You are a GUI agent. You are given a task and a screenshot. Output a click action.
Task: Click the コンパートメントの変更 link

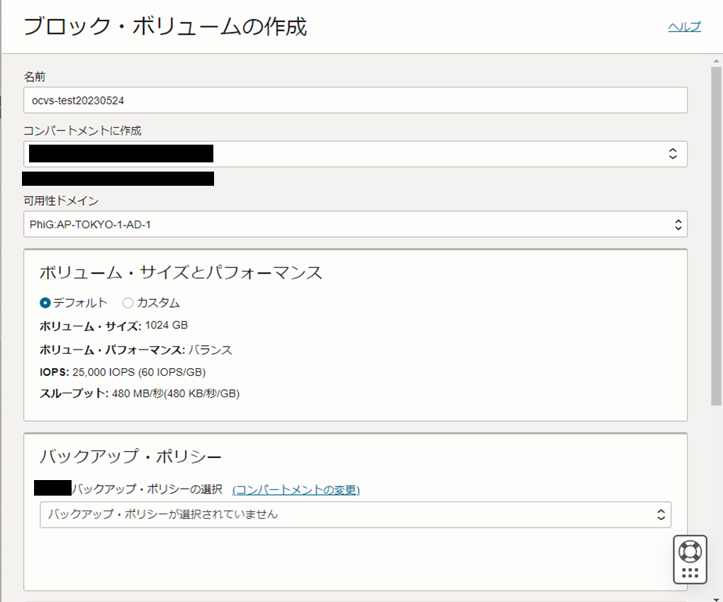(x=297, y=489)
